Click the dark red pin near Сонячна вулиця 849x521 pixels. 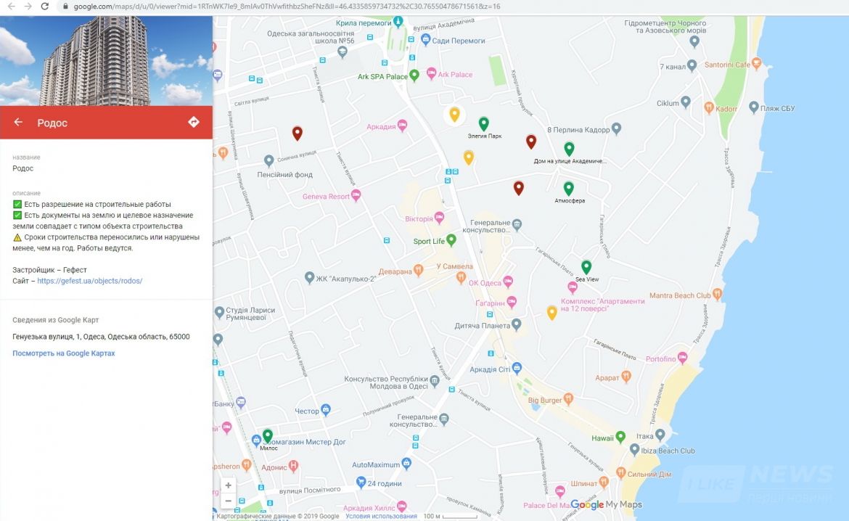[x=297, y=133]
